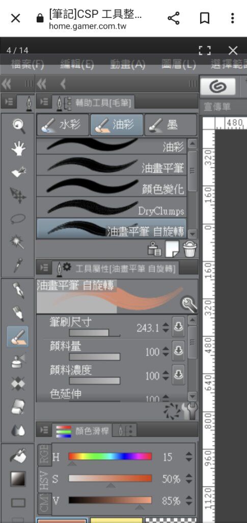Select the Fill bucket tool
Viewport: 247px width, 523px height.
point(18,456)
